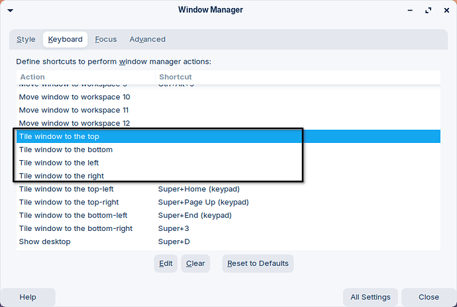Select 'Move window to workspace 12' row
The image size is (457, 307).
point(74,123)
